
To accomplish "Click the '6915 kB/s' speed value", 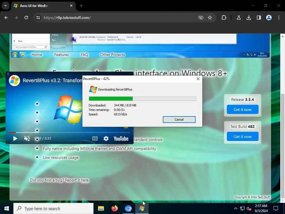I will click(121, 114).
